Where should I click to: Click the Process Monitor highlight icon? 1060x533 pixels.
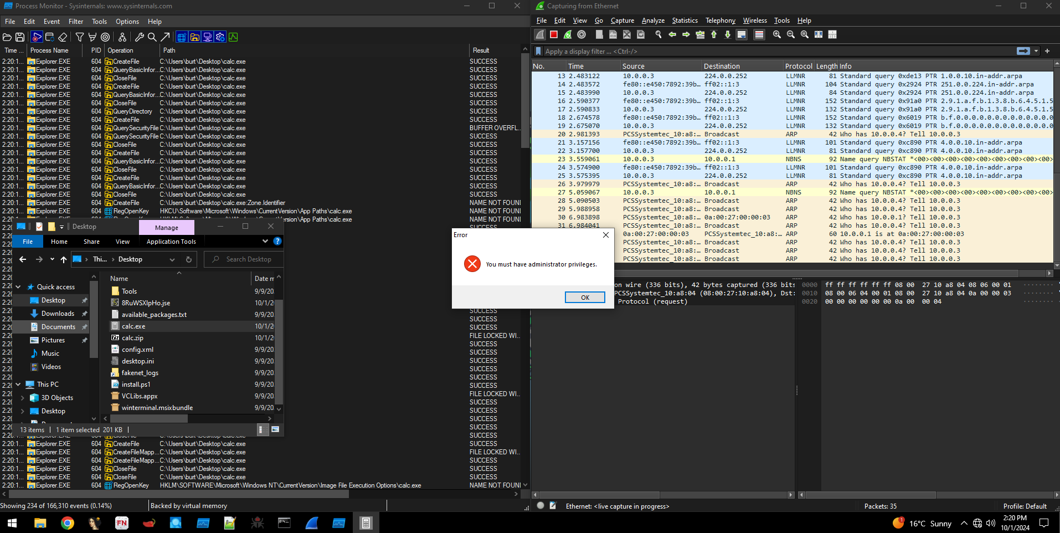click(92, 37)
